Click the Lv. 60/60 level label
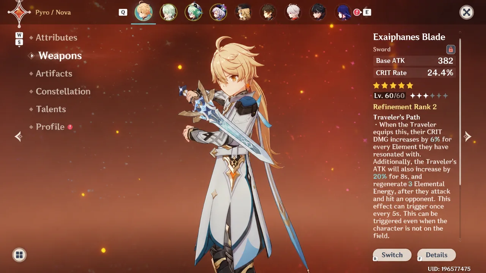The height and width of the screenshot is (273, 486). pyautogui.click(x=390, y=96)
